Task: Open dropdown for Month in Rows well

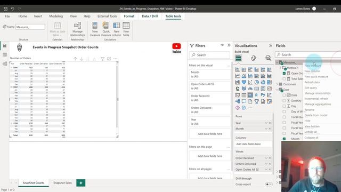Action: pyautogui.click(x=266, y=129)
